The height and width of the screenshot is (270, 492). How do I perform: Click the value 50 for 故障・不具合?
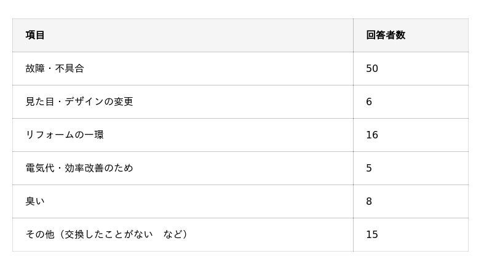click(x=372, y=68)
